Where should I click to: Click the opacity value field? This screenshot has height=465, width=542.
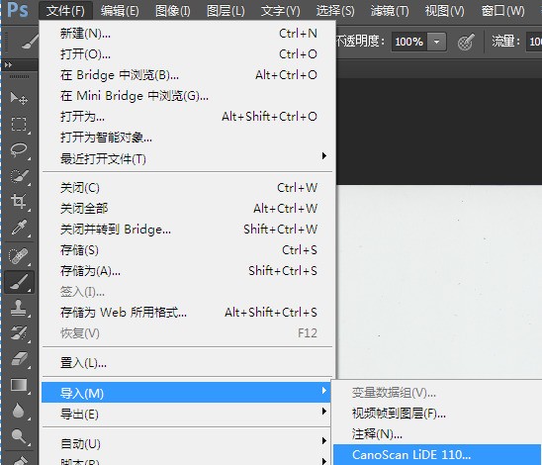tap(409, 42)
